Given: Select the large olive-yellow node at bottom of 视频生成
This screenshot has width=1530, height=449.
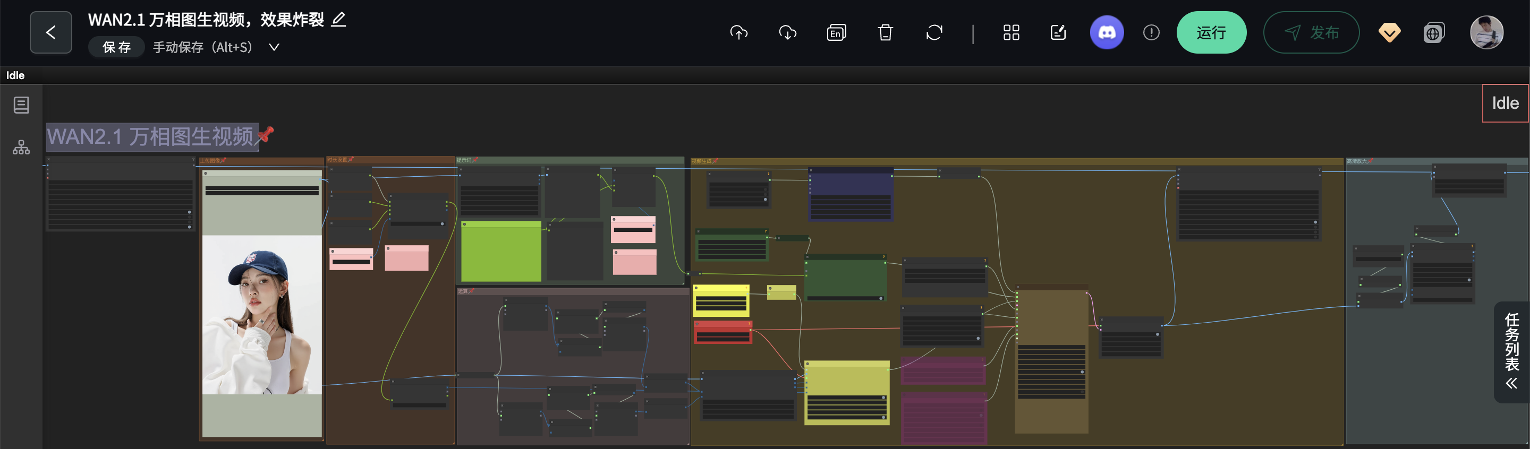Looking at the screenshot, I should (847, 393).
